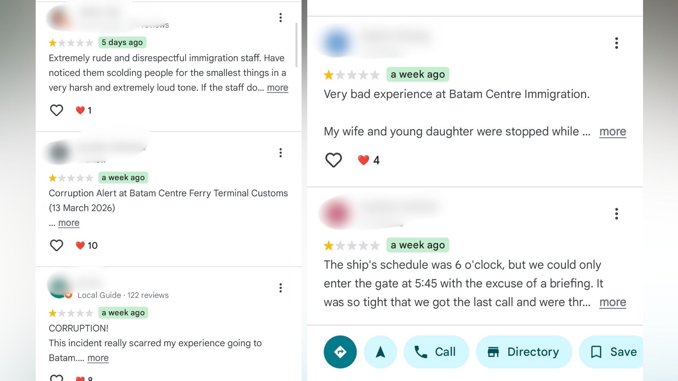Like the Corruption Alert review with heart
This screenshot has width=678, height=381.
pos(56,246)
